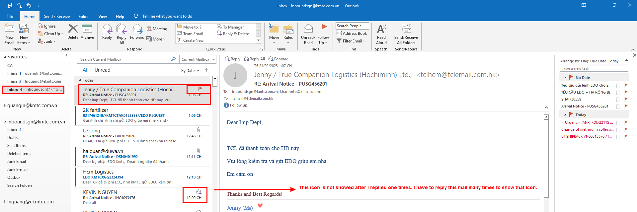Open the New Items button
The width and height of the screenshot is (637, 212).
click(24, 34)
